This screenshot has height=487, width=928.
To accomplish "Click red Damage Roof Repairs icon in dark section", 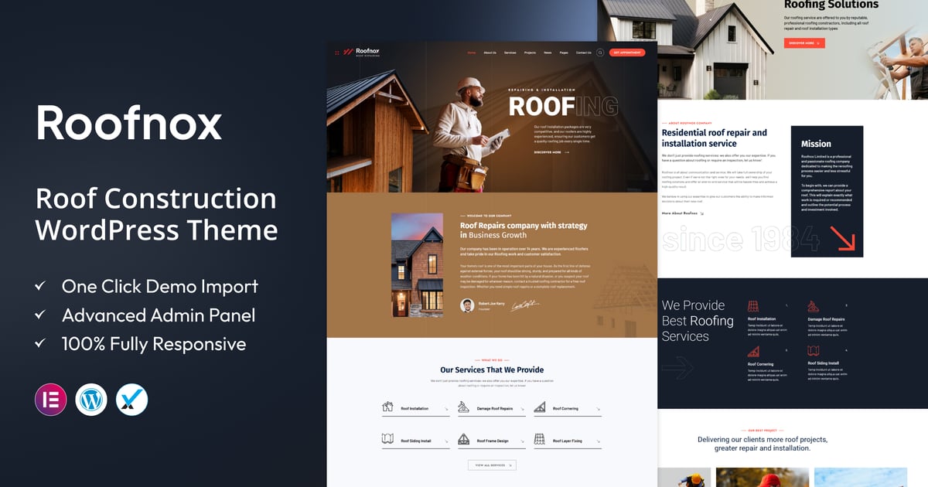I will [x=814, y=306].
